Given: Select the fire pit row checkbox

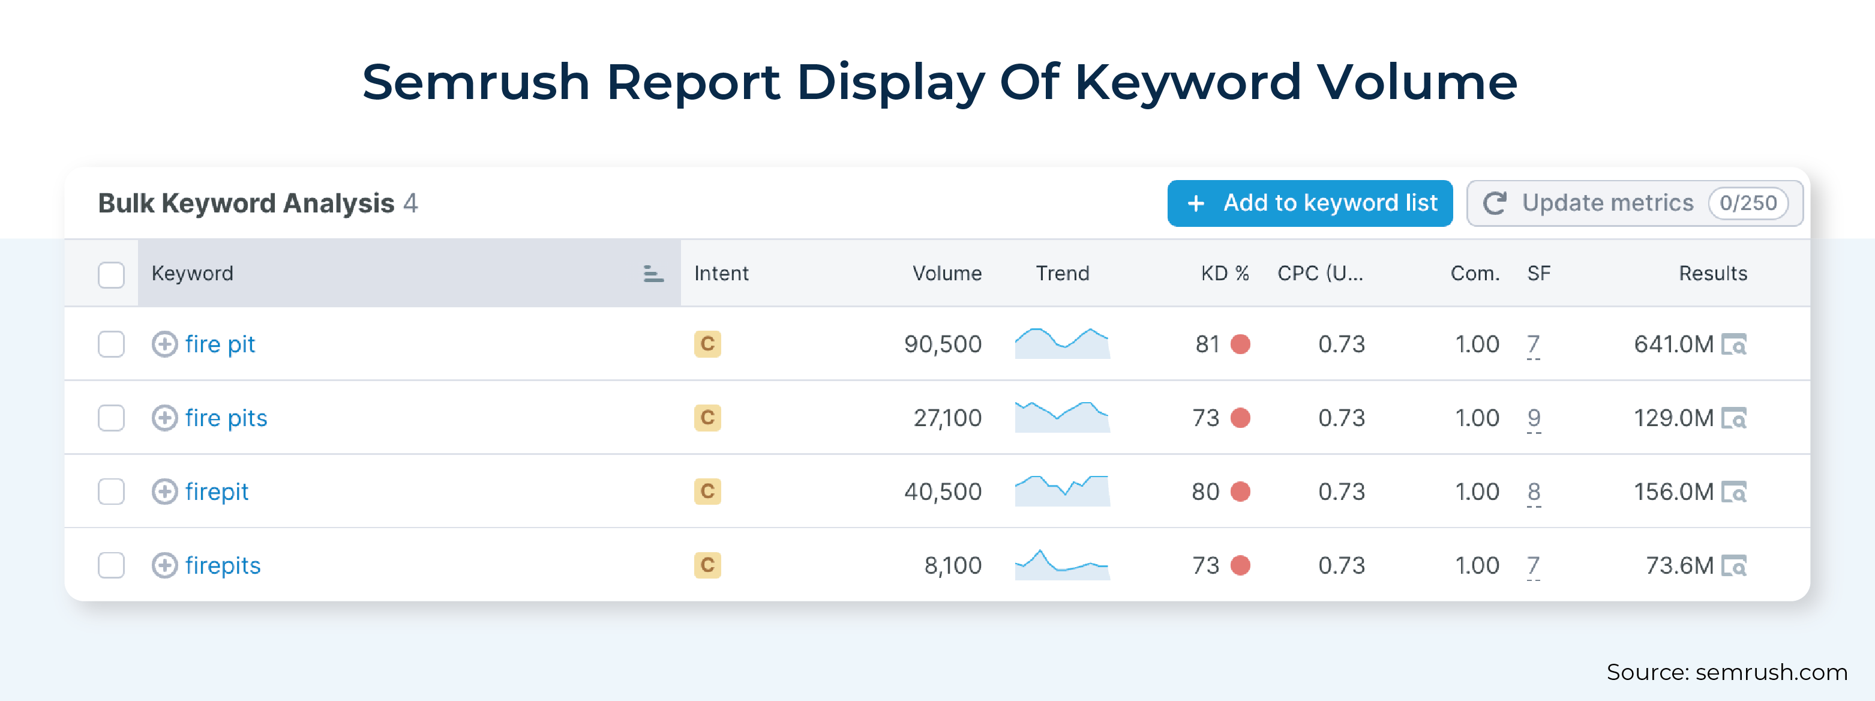Looking at the screenshot, I should tap(112, 344).
